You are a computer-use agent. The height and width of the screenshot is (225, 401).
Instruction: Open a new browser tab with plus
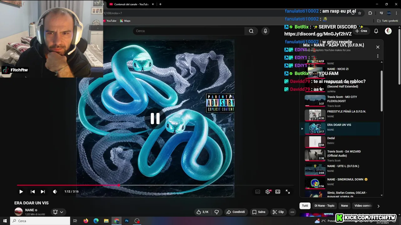(x=160, y=4)
